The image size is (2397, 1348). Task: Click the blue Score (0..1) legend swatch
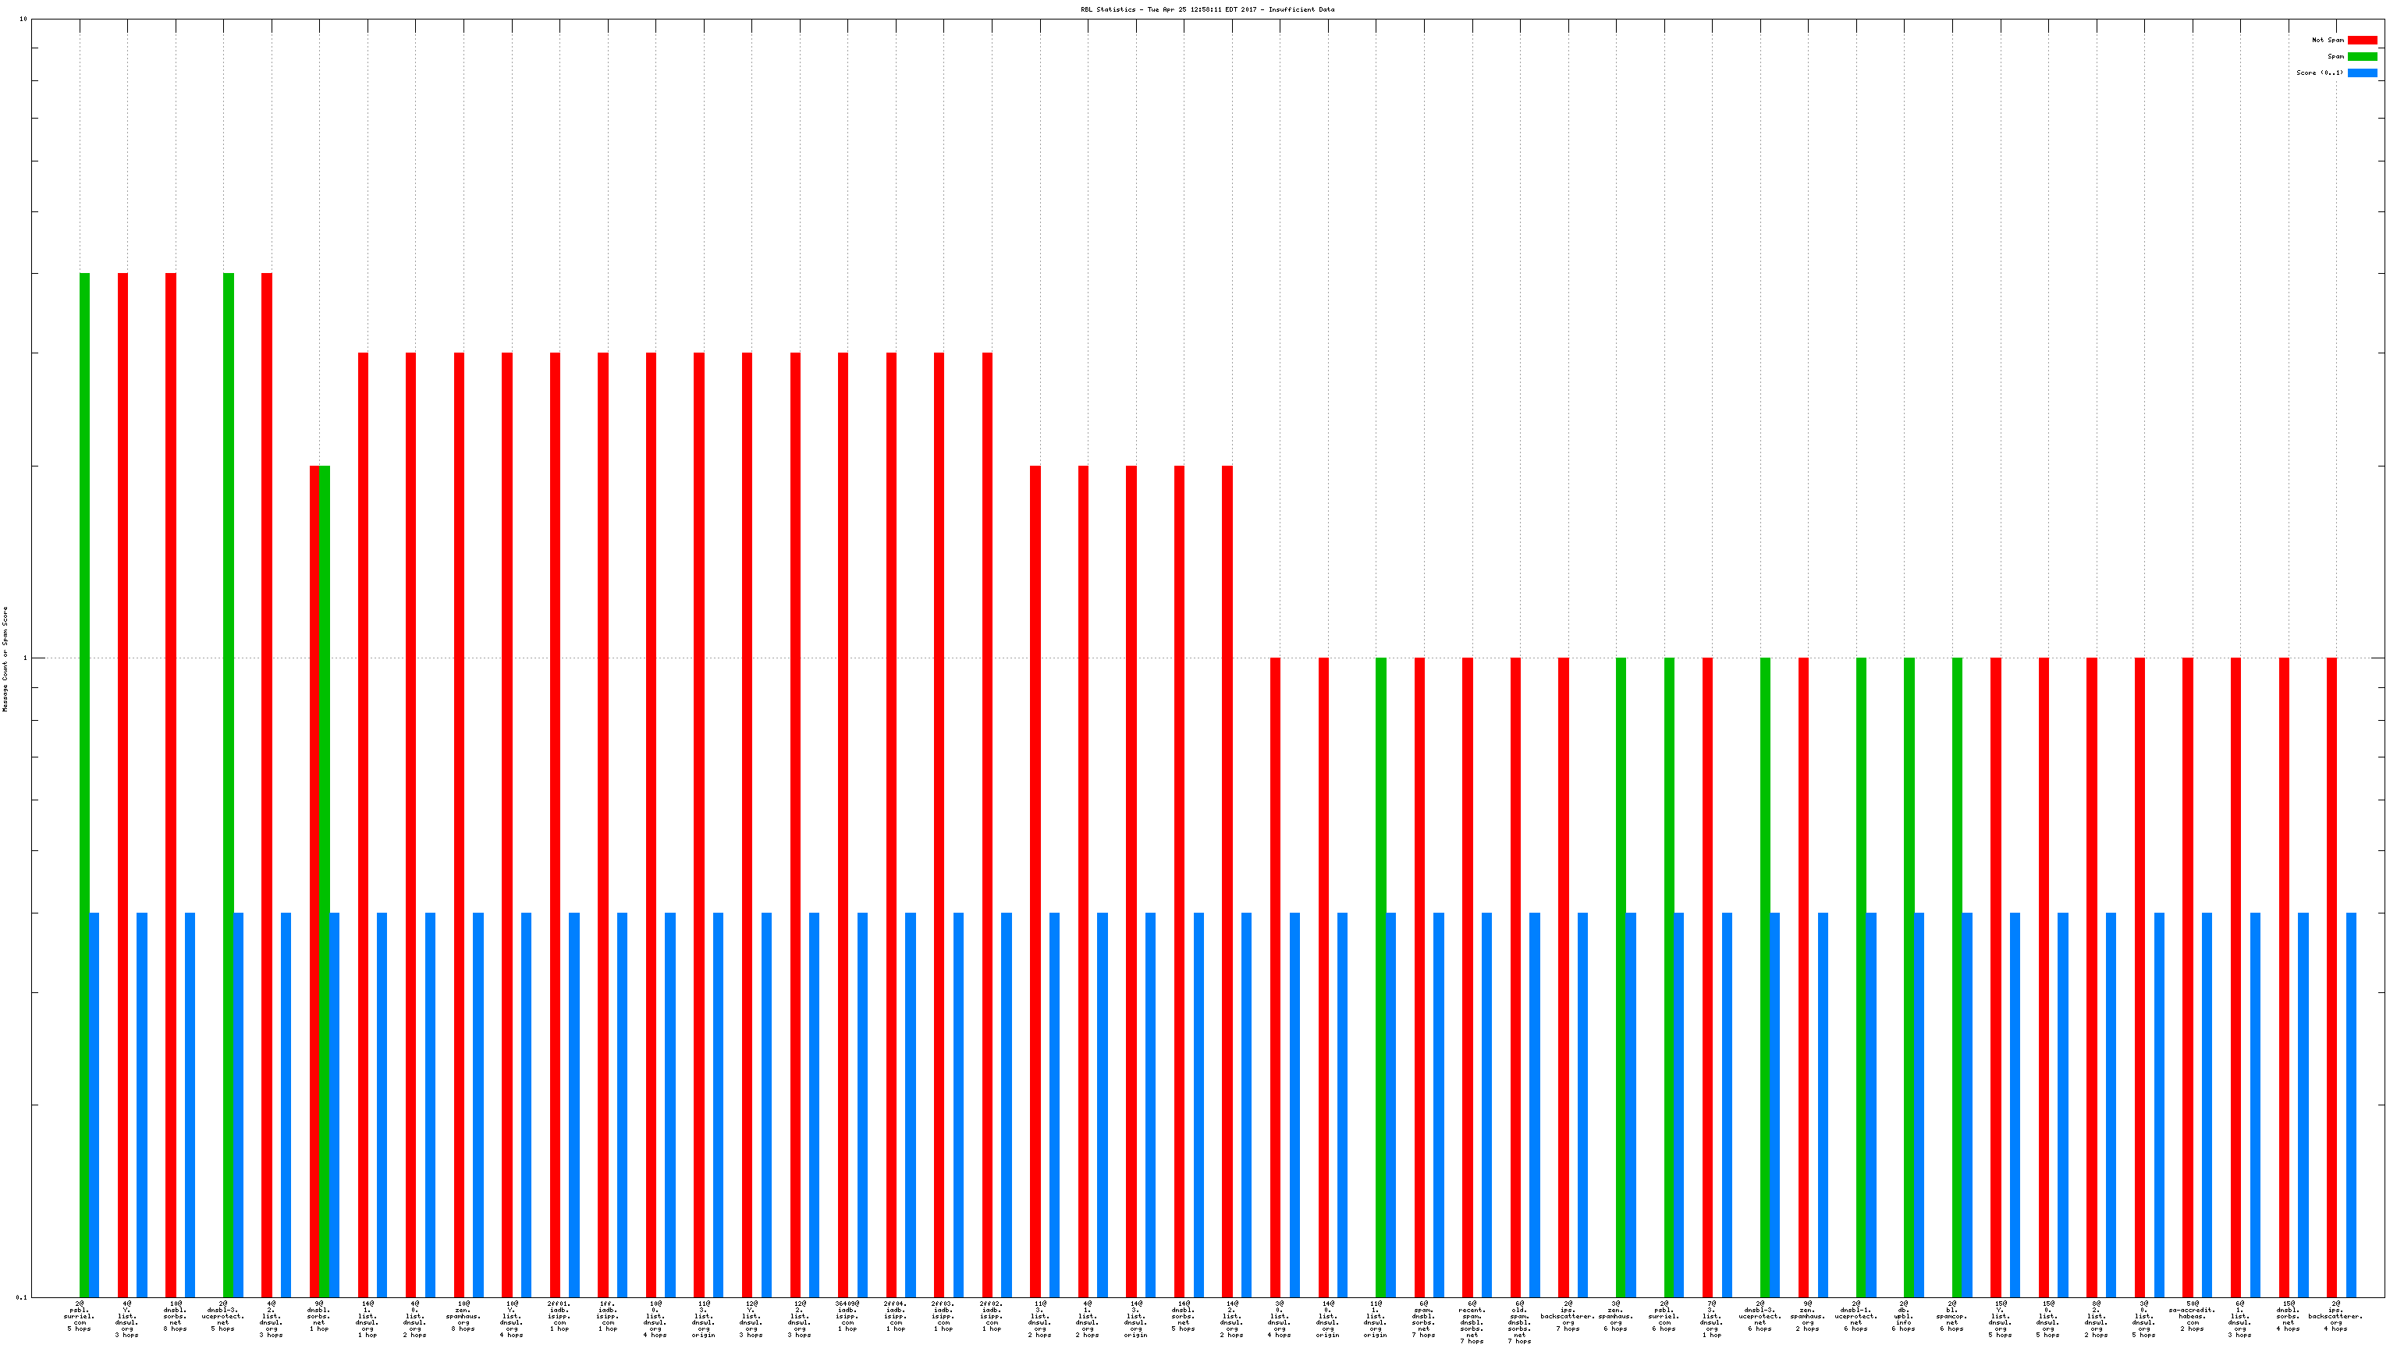(x=2362, y=73)
